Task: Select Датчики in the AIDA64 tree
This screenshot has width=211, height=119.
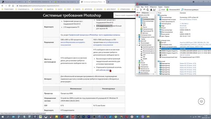Action: pos(144,33)
